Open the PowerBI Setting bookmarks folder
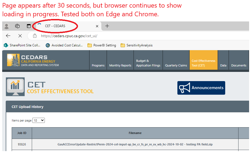The image size is (251, 153). (102, 45)
